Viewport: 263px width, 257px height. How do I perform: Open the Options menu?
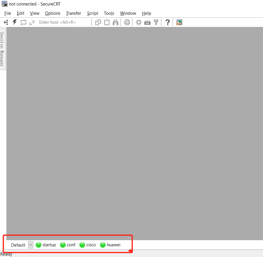52,13
